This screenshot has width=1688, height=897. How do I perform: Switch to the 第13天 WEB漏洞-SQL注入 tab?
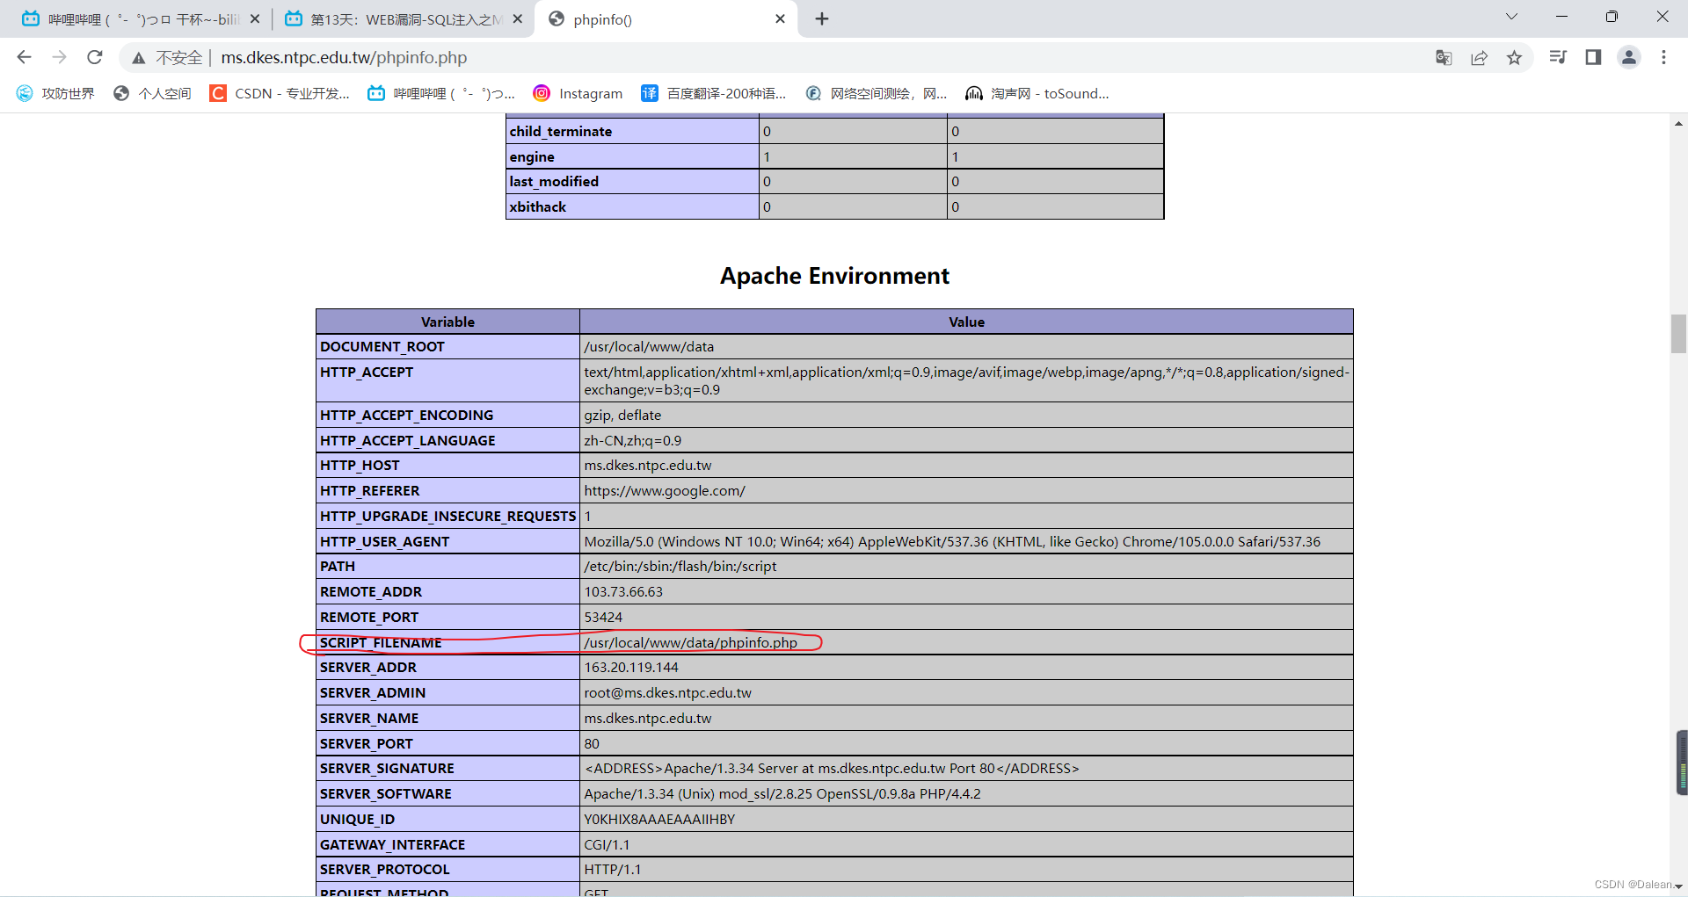[404, 18]
